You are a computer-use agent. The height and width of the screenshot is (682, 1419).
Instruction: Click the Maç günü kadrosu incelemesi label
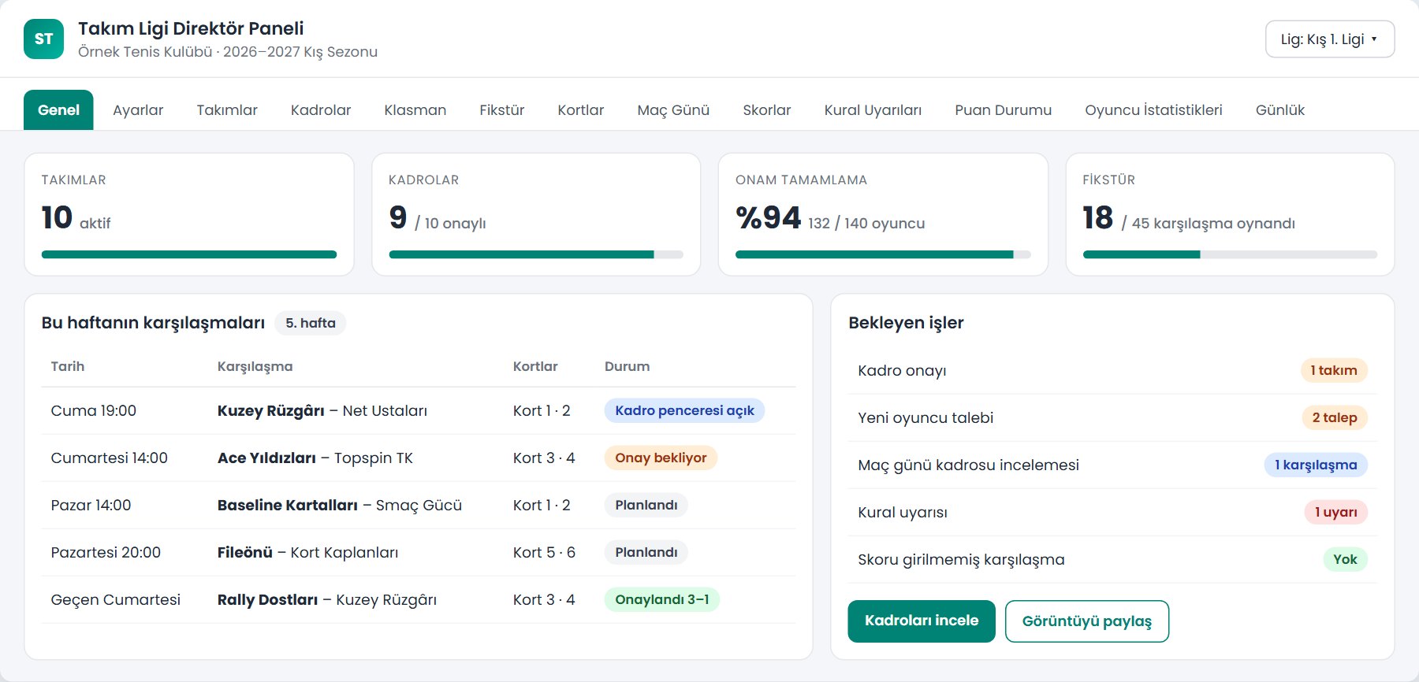click(968, 465)
